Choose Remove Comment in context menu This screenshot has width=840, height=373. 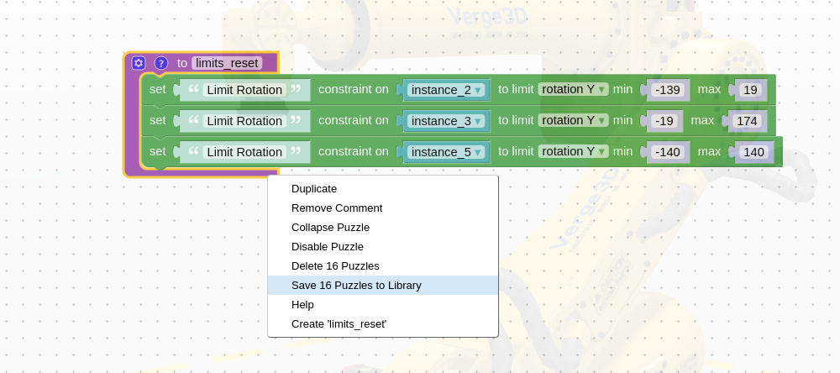click(337, 208)
